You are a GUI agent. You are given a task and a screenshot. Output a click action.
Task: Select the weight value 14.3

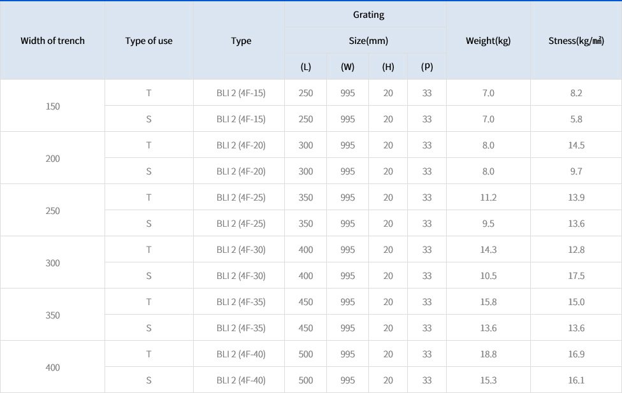point(488,250)
